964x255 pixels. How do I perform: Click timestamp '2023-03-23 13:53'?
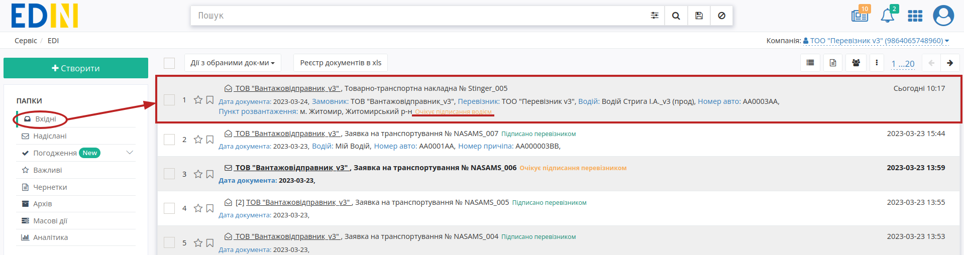click(x=916, y=236)
